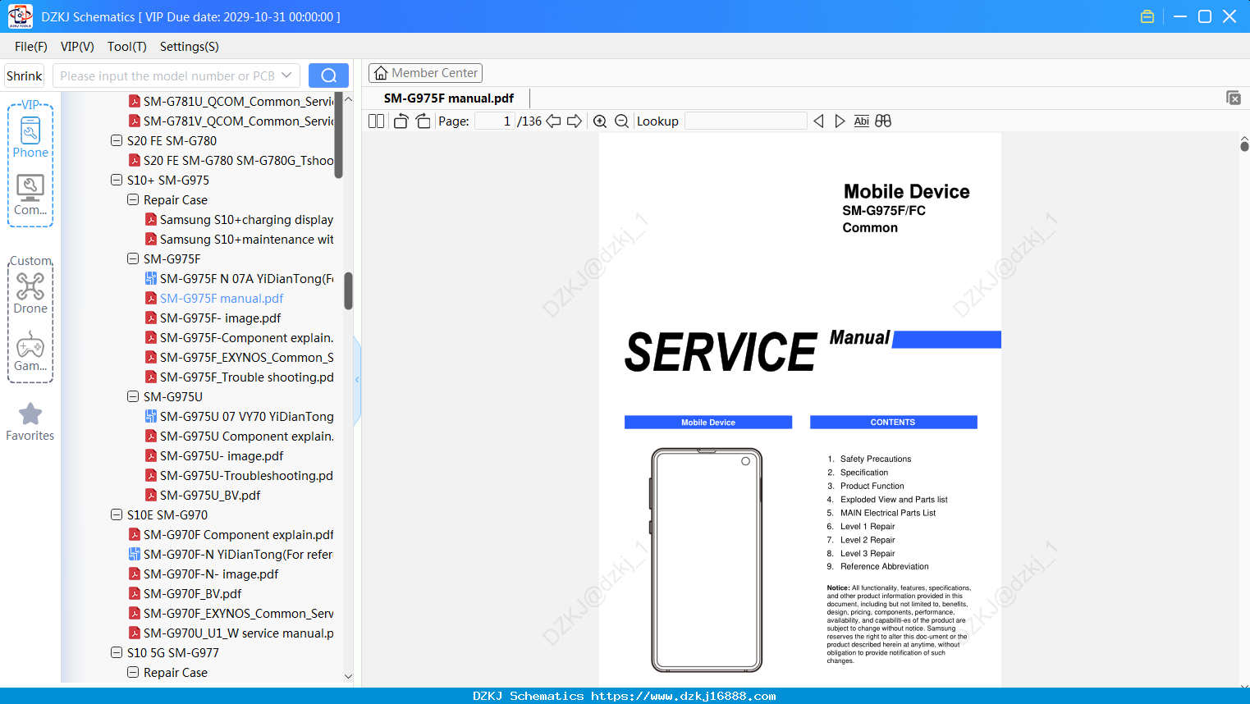
Task: Open the Settings(S) menu
Action: [x=189, y=47]
